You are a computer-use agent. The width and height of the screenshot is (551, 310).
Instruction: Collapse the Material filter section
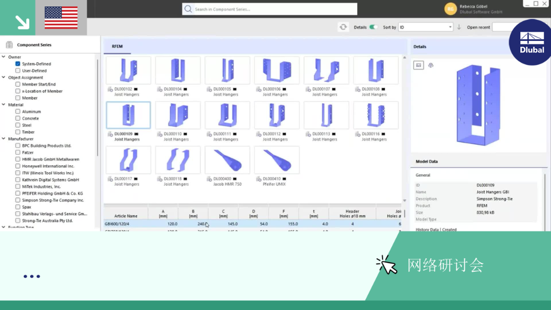[x=4, y=104]
